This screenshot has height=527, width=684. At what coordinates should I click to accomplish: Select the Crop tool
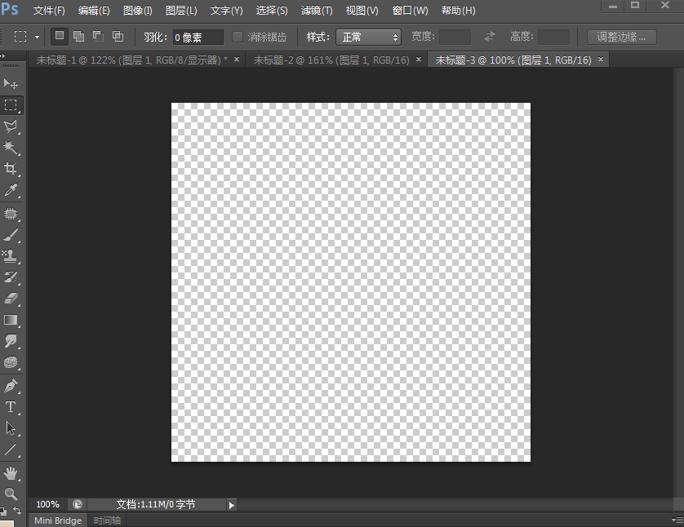click(x=11, y=169)
